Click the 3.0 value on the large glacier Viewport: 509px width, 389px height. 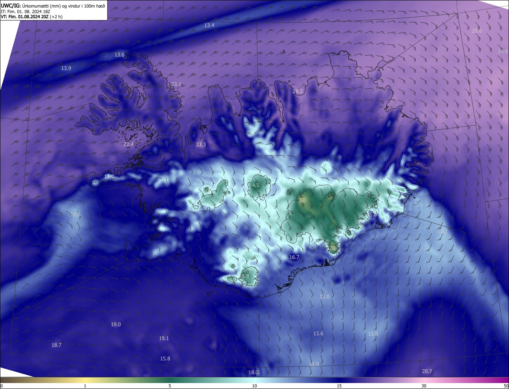tap(302, 200)
